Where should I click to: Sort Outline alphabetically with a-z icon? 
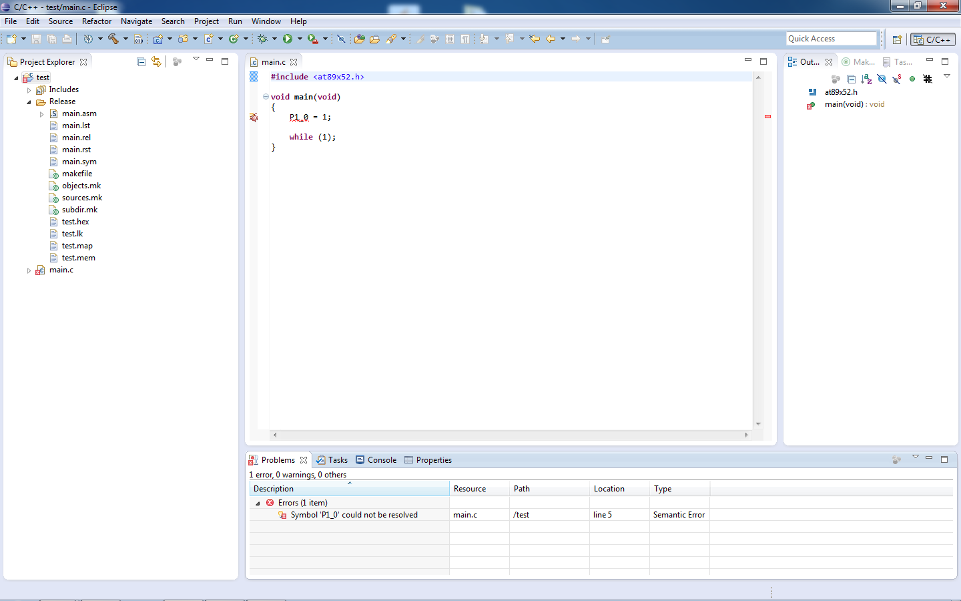[x=866, y=79]
